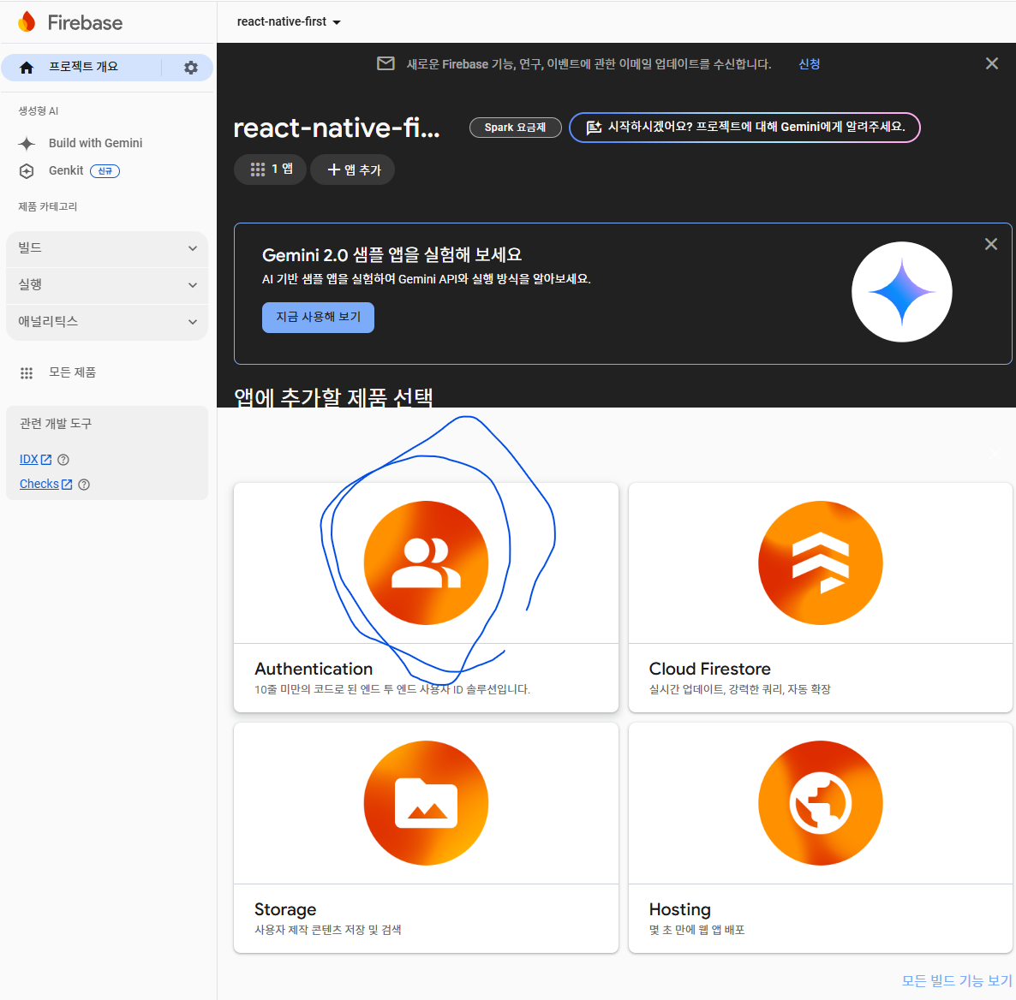Click the react-native-fi... project heading

coord(337,128)
